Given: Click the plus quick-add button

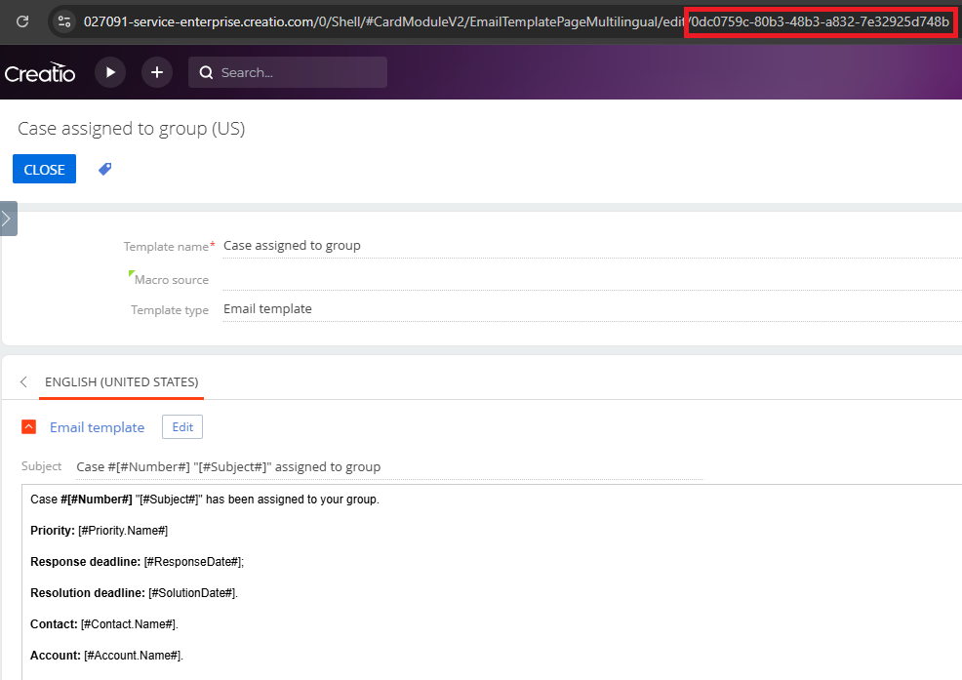Looking at the screenshot, I should tap(157, 72).
